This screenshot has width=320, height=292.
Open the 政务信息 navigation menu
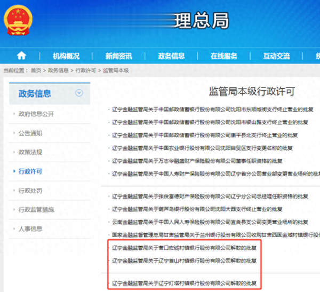[171, 56]
